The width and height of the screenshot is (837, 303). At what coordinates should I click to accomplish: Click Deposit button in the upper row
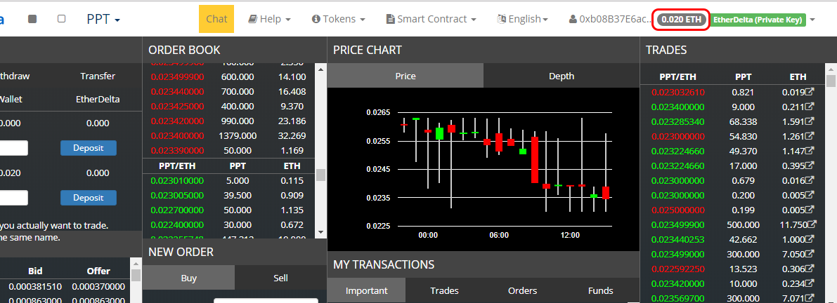coord(88,147)
